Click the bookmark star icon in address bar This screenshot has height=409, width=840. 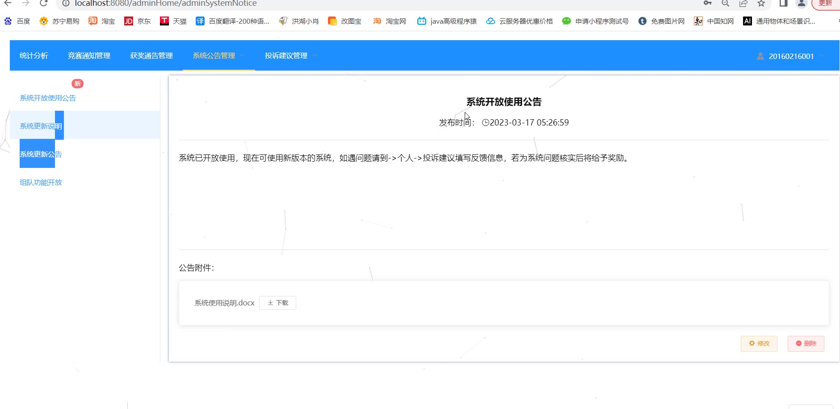[x=761, y=4]
